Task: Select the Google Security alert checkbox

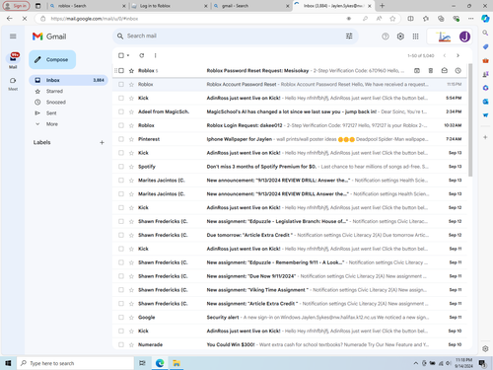Action: (x=121, y=318)
